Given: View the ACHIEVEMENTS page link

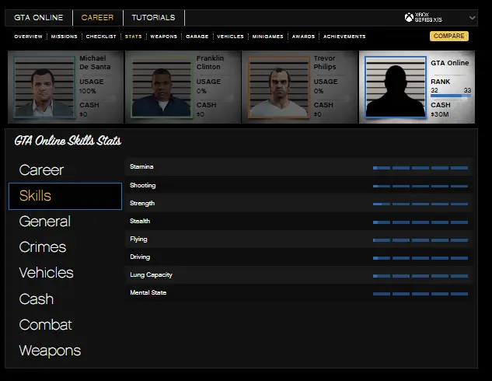Looking at the screenshot, I should pos(344,37).
